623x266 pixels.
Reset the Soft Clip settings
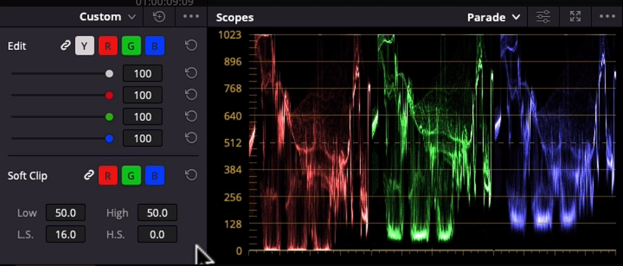point(191,175)
